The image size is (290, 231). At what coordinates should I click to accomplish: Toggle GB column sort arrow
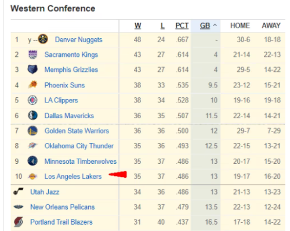click(x=215, y=25)
